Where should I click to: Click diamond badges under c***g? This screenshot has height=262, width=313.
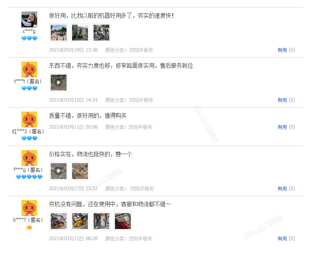click(29, 38)
